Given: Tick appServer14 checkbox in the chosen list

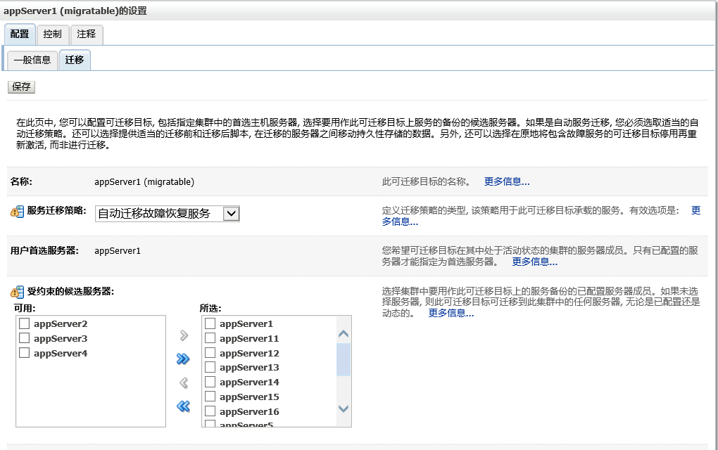Looking at the screenshot, I should tap(210, 381).
